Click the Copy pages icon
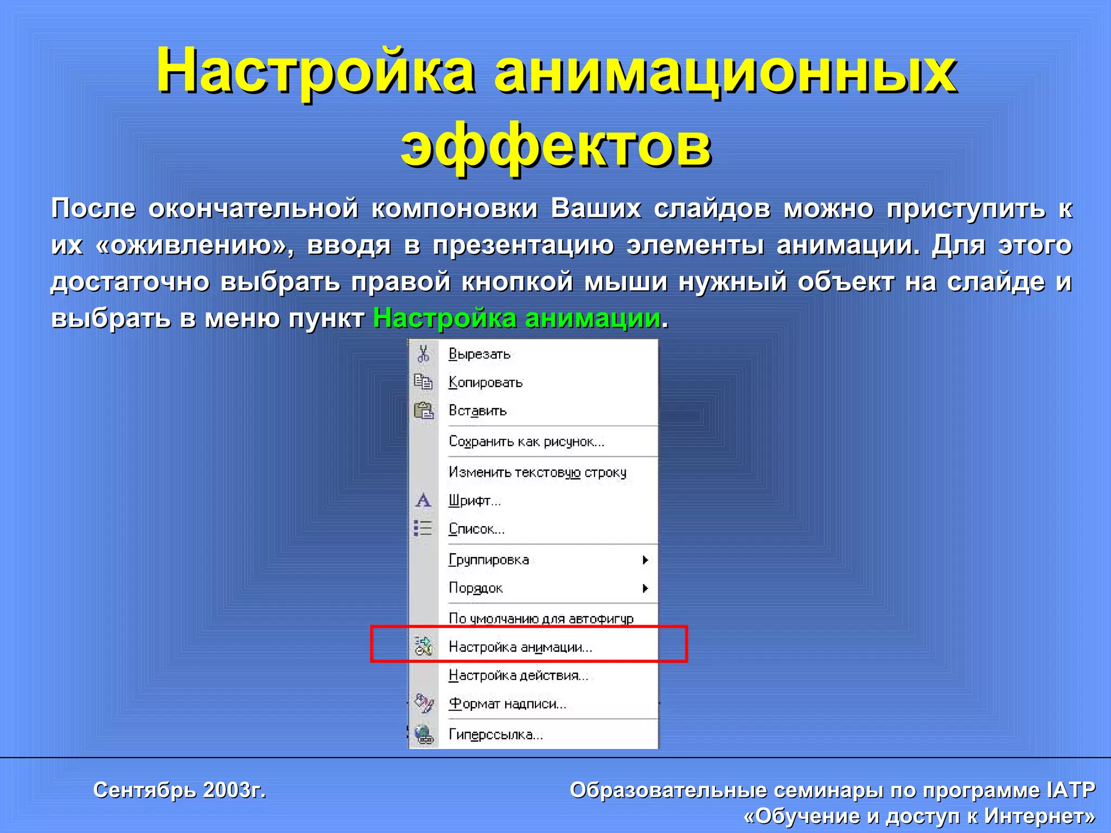 [x=424, y=382]
